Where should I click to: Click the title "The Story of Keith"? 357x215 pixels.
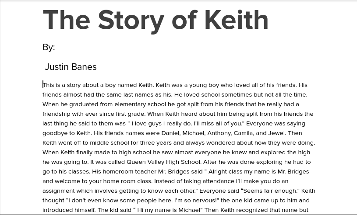pyautogui.click(x=156, y=20)
